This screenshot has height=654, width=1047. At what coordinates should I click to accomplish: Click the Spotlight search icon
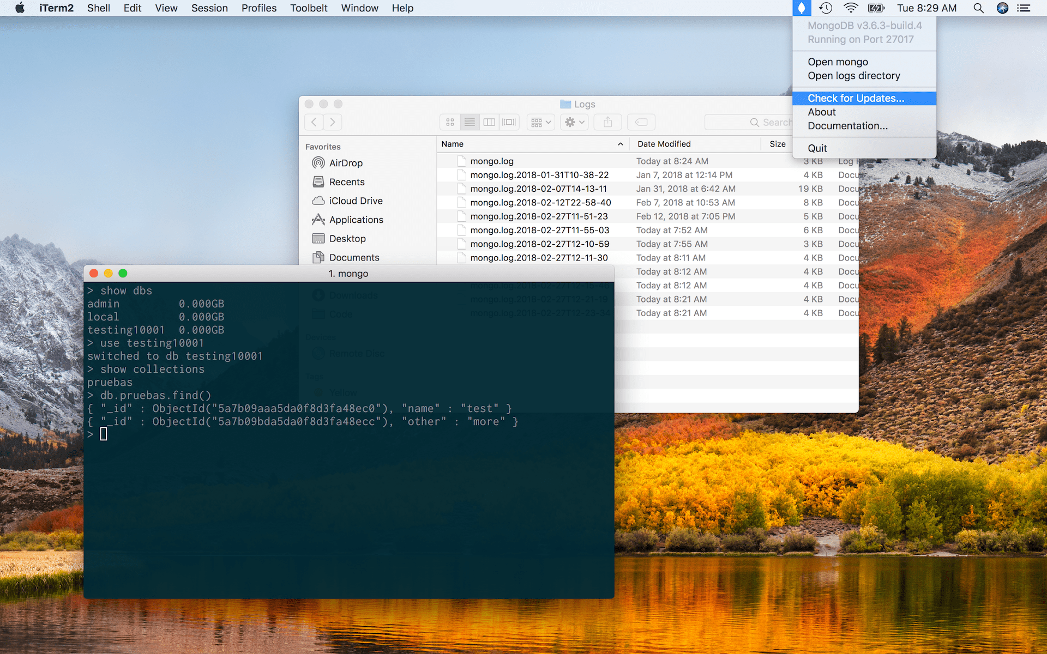click(x=978, y=8)
